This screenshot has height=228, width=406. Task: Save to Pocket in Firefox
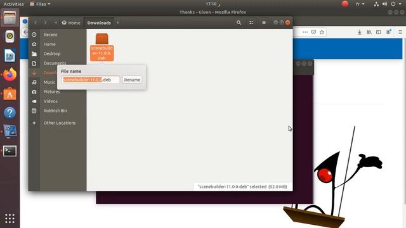point(313,32)
